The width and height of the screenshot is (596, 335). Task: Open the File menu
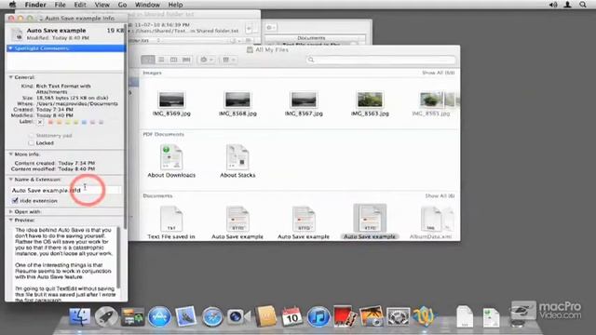60,5
